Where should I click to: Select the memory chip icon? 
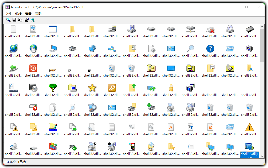point(250,30)
